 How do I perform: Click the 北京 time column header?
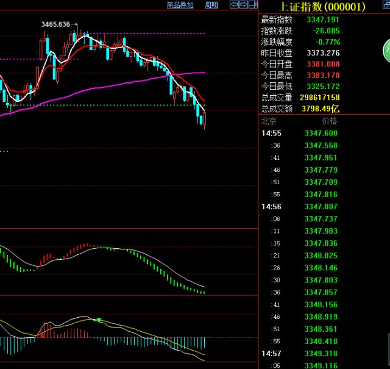point(270,121)
